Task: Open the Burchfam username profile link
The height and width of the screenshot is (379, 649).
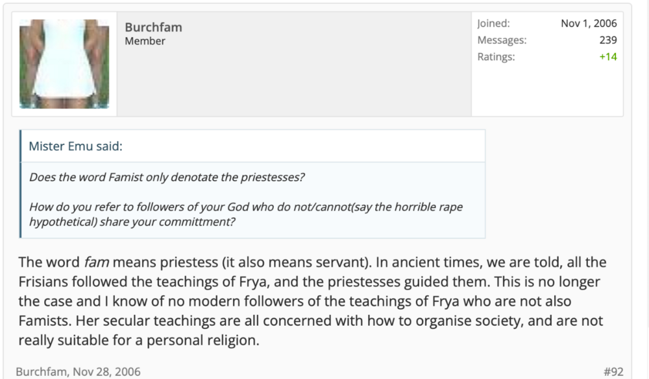Action: tap(153, 27)
